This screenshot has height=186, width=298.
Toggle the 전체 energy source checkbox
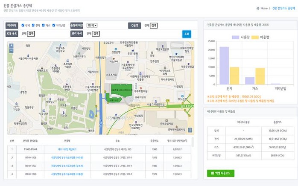[x=23, y=25]
